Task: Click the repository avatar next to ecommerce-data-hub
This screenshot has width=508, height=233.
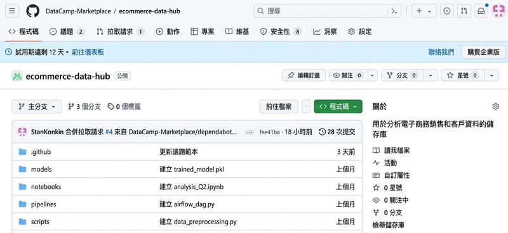Action: [17, 76]
